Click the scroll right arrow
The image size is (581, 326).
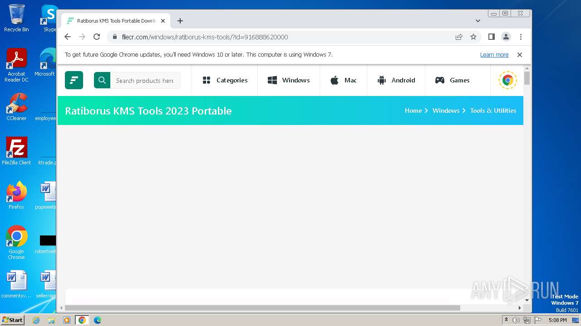pos(520,308)
